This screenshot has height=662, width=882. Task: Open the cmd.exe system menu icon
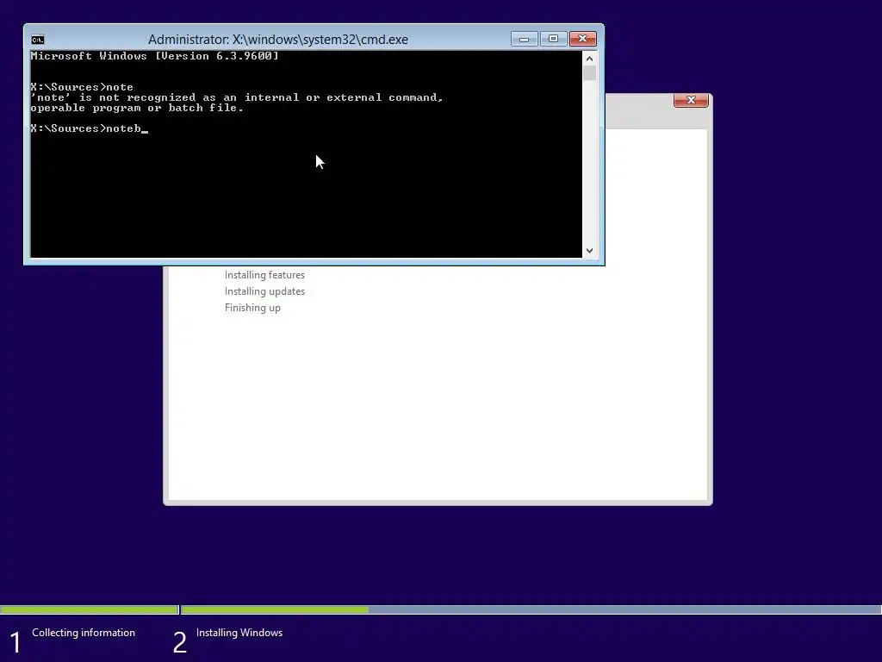[x=38, y=40]
